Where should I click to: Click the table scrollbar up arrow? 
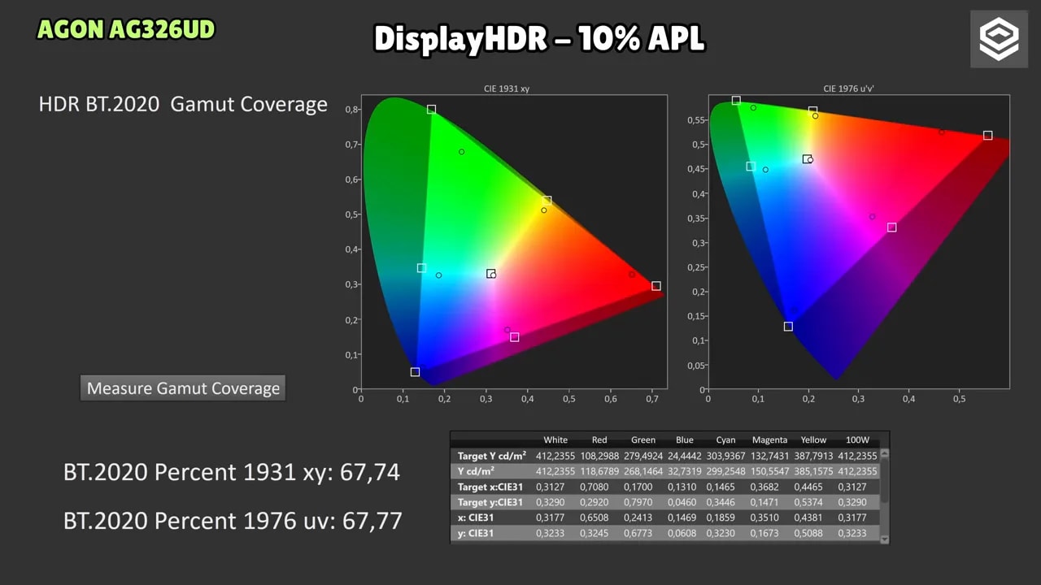point(885,455)
